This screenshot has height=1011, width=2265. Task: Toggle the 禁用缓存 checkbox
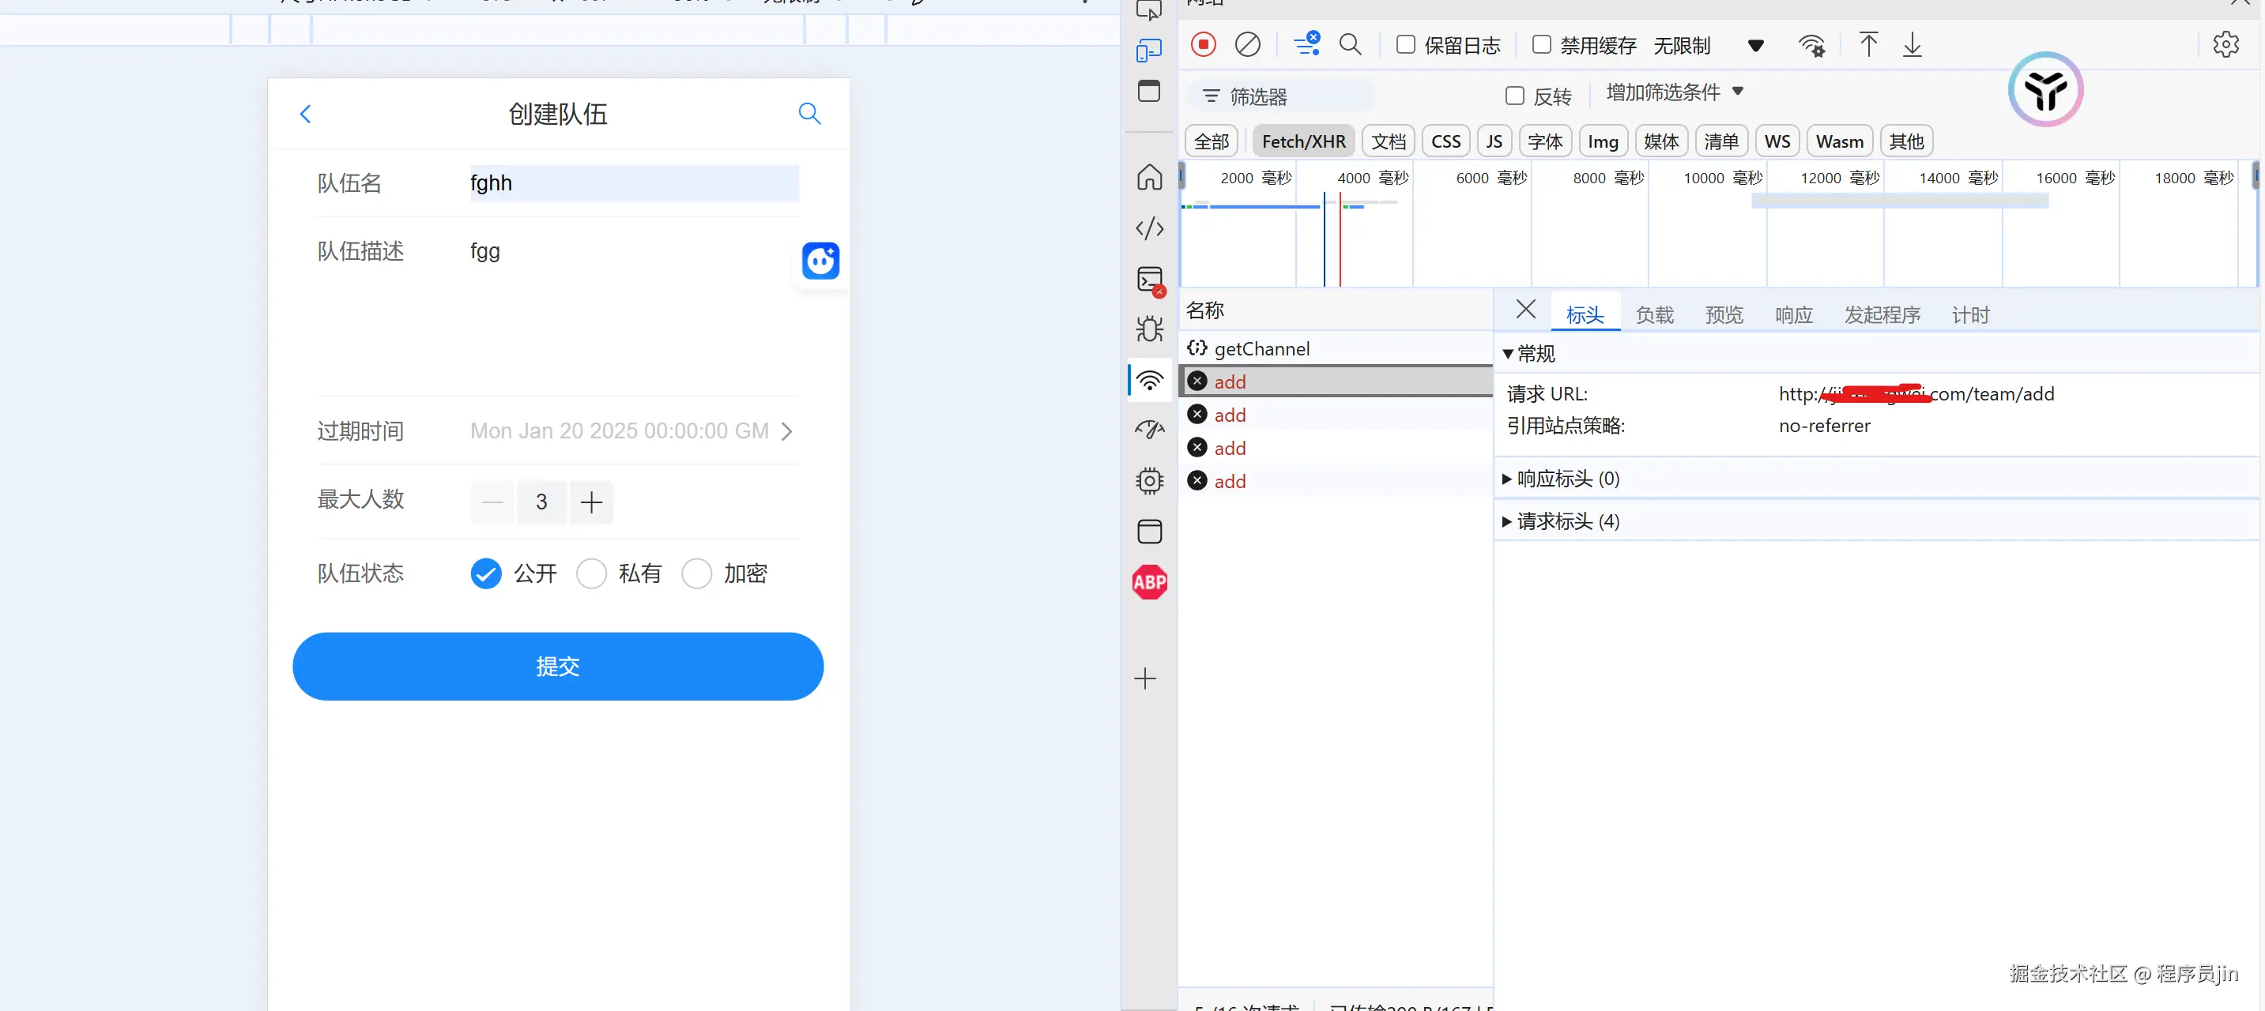pyautogui.click(x=1541, y=45)
